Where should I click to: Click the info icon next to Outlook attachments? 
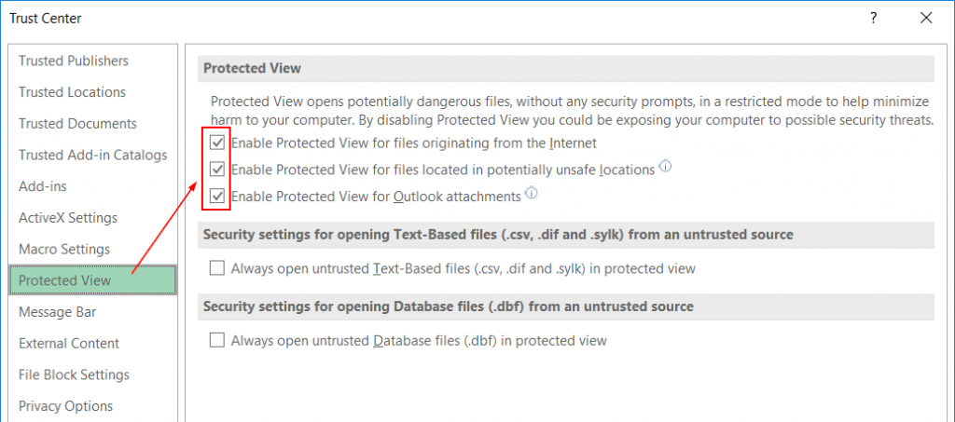click(x=532, y=194)
